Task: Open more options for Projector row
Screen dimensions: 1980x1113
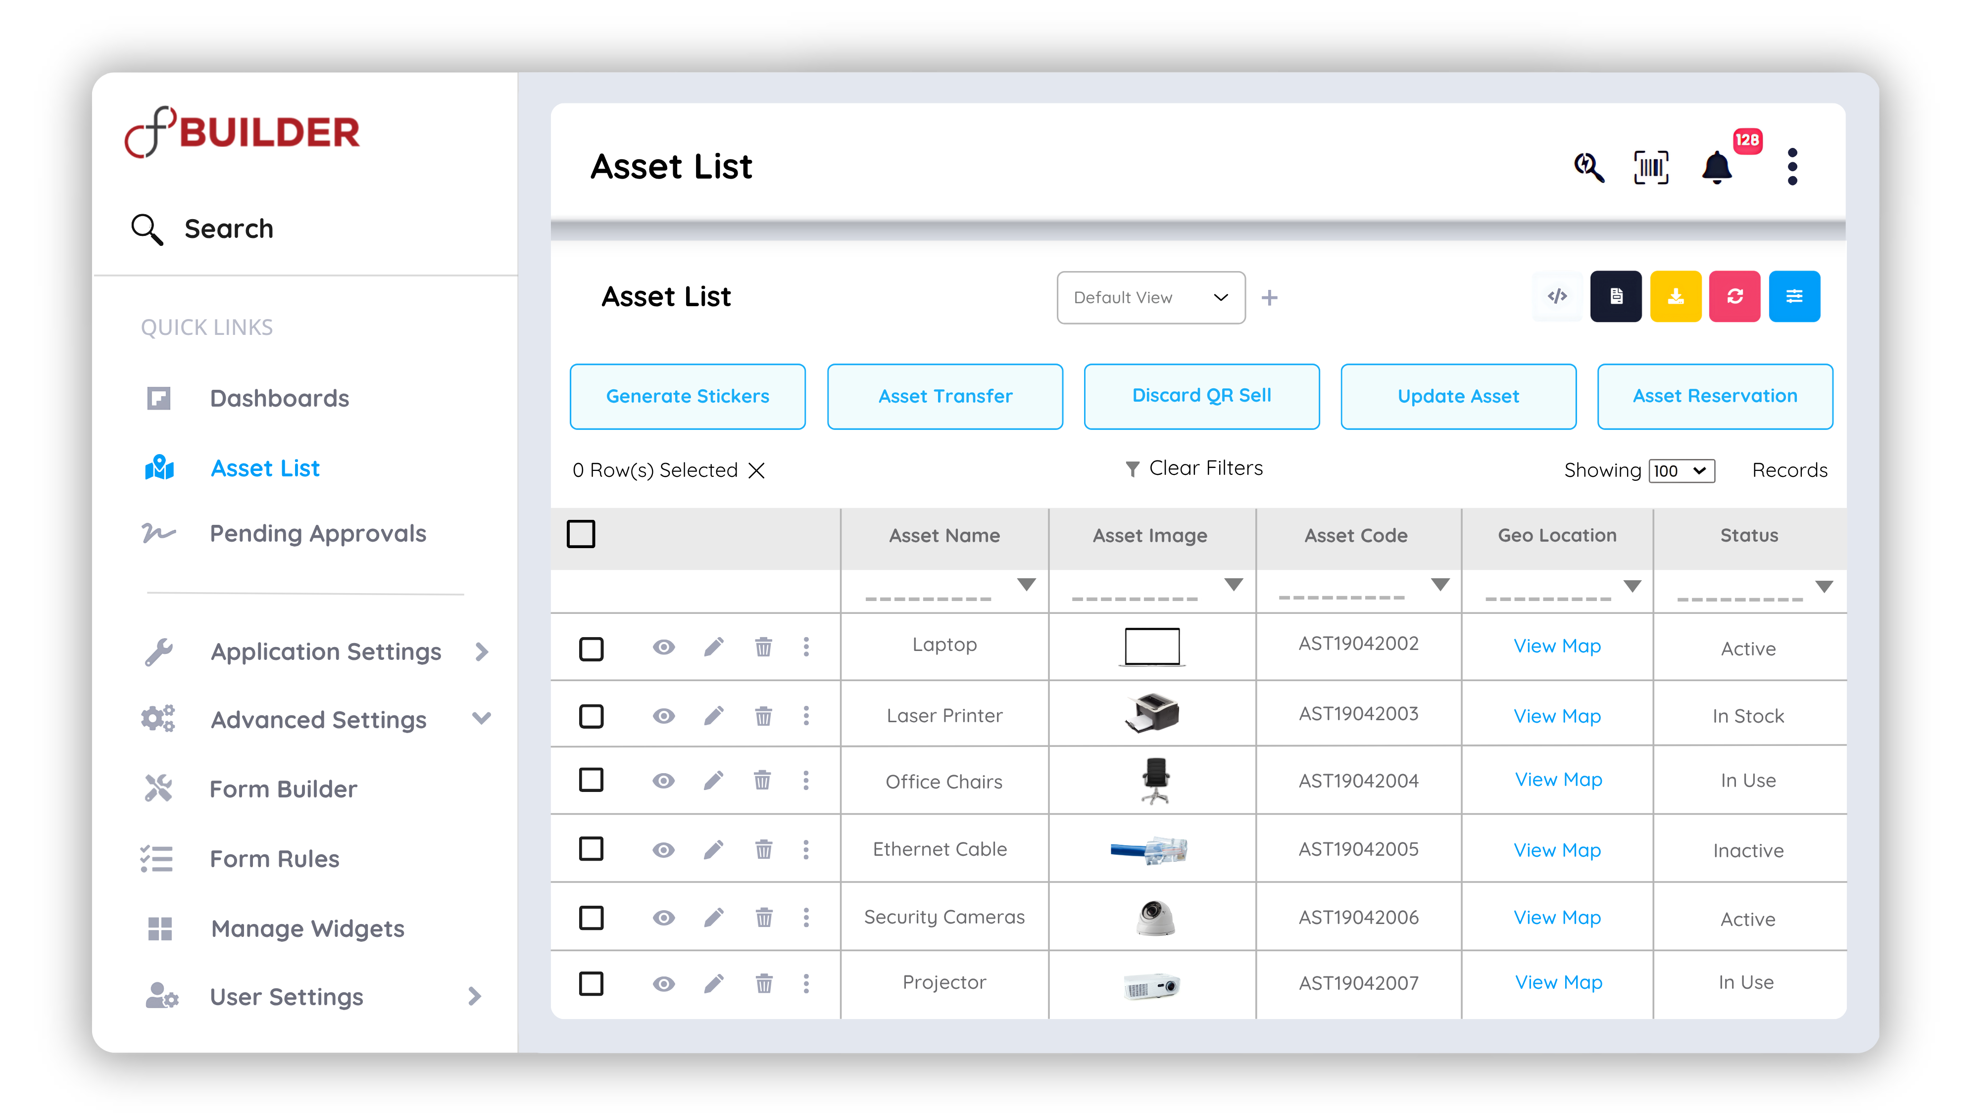Action: coord(806,983)
